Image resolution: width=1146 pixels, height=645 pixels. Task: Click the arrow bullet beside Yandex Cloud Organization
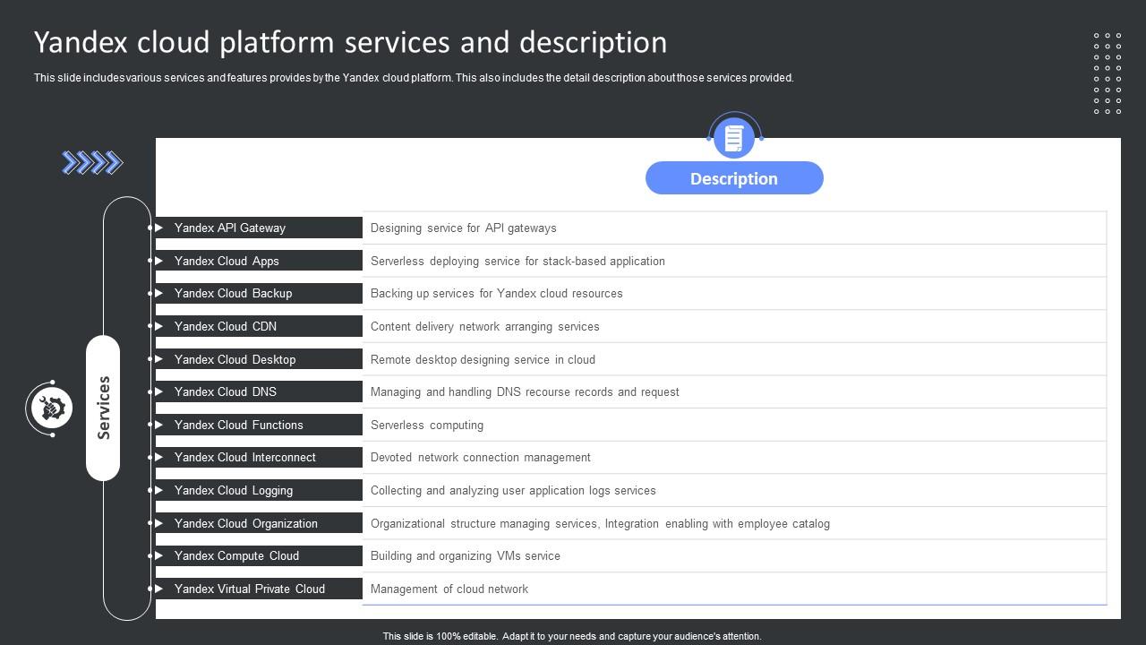[x=159, y=523]
